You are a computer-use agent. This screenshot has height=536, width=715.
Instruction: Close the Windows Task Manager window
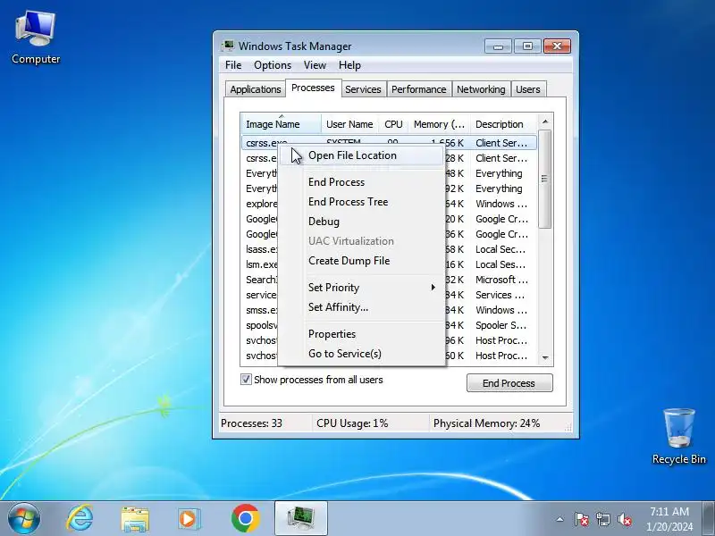(557, 46)
